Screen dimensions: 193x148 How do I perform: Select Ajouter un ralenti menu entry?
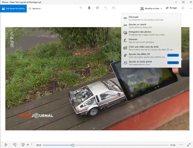[151, 25]
